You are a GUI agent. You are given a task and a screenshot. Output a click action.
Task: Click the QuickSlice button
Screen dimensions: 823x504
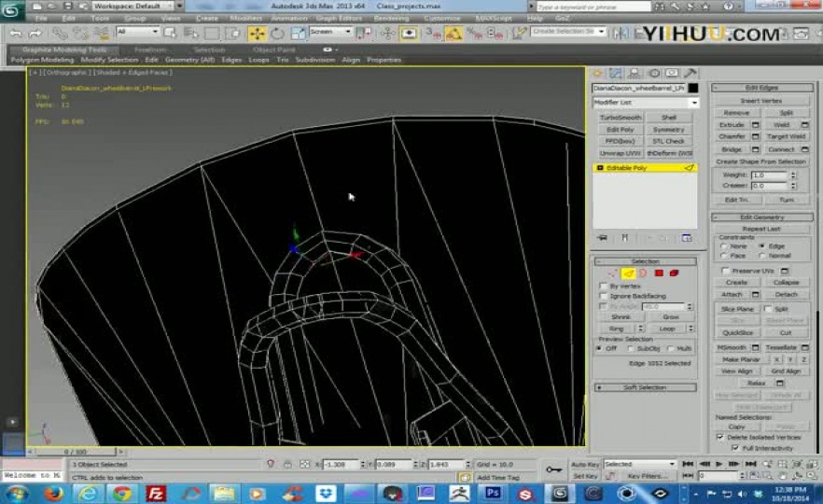tap(737, 333)
